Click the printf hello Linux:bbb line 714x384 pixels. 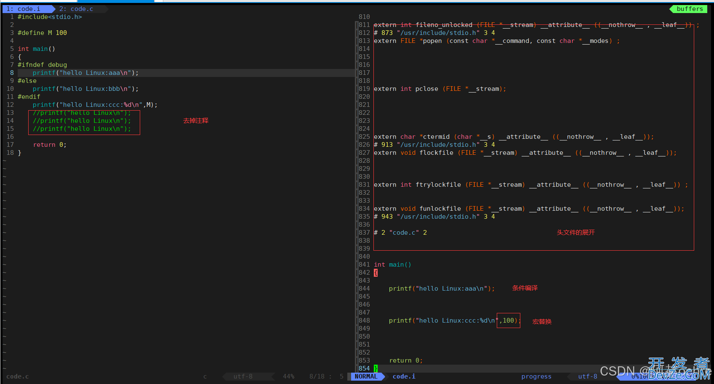[x=85, y=89]
